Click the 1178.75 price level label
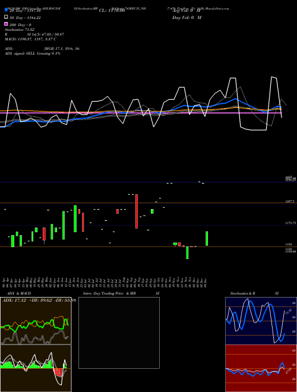Image resolution: width=297 pixels, height=392 pixels. [x=290, y=223]
